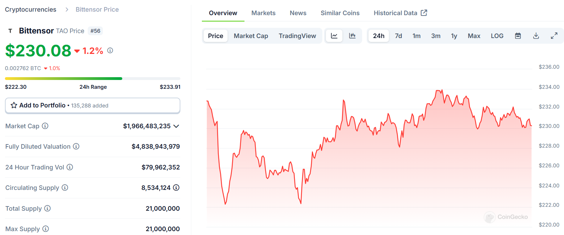
Task: Click the $1,966,483,235 market cap value
Action: pyautogui.click(x=147, y=126)
